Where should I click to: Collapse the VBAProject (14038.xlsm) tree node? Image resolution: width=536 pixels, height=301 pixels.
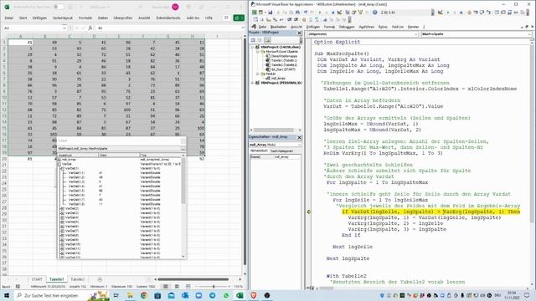(x=253, y=47)
